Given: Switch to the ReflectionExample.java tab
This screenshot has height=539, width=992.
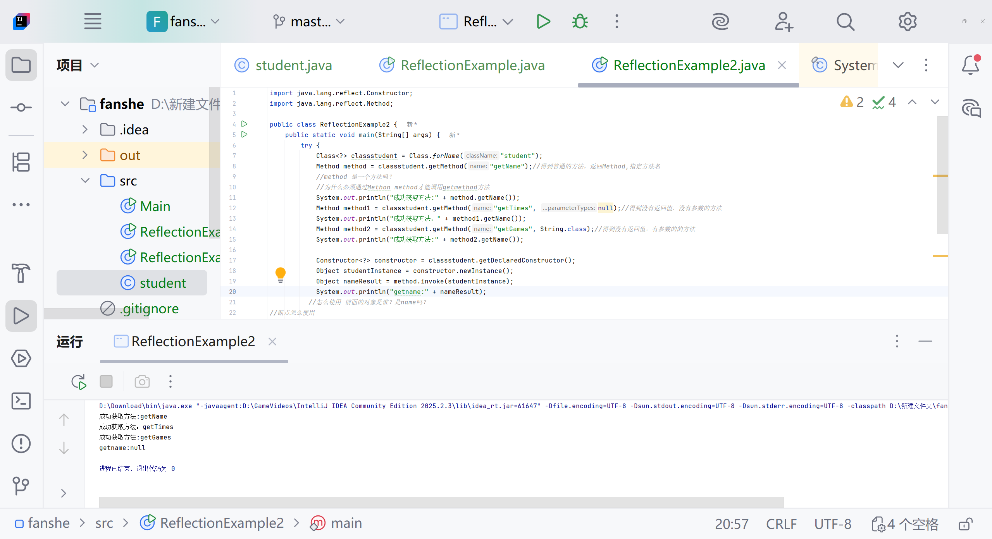Looking at the screenshot, I should coord(472,65).
